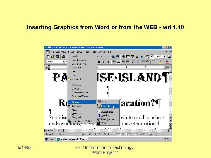Toggle Italic formatting
This screenshot has height=158, width=211.
click(x=104, y=62)
